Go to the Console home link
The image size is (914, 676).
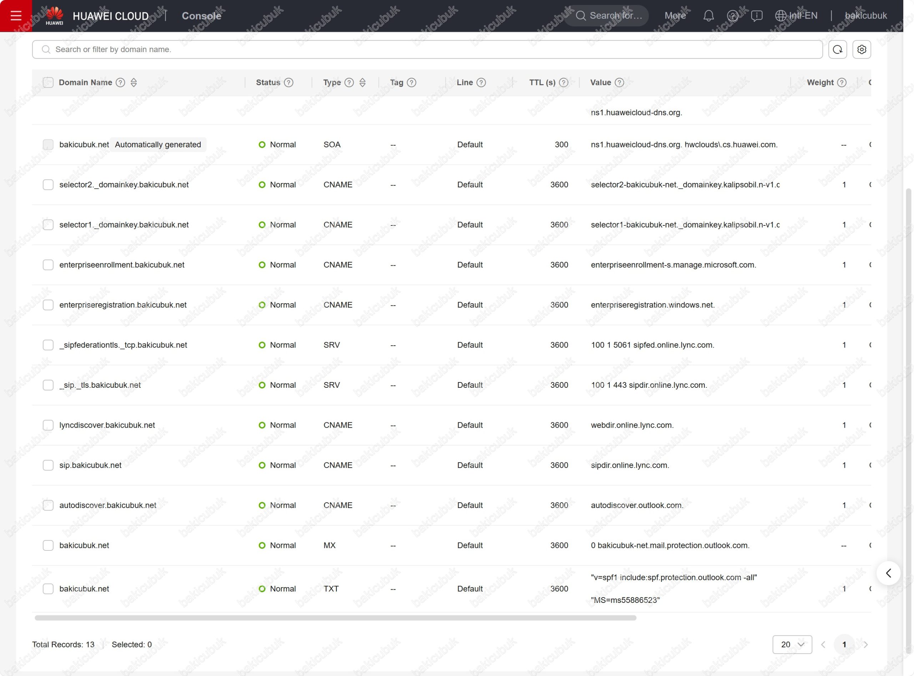(201, 16)
